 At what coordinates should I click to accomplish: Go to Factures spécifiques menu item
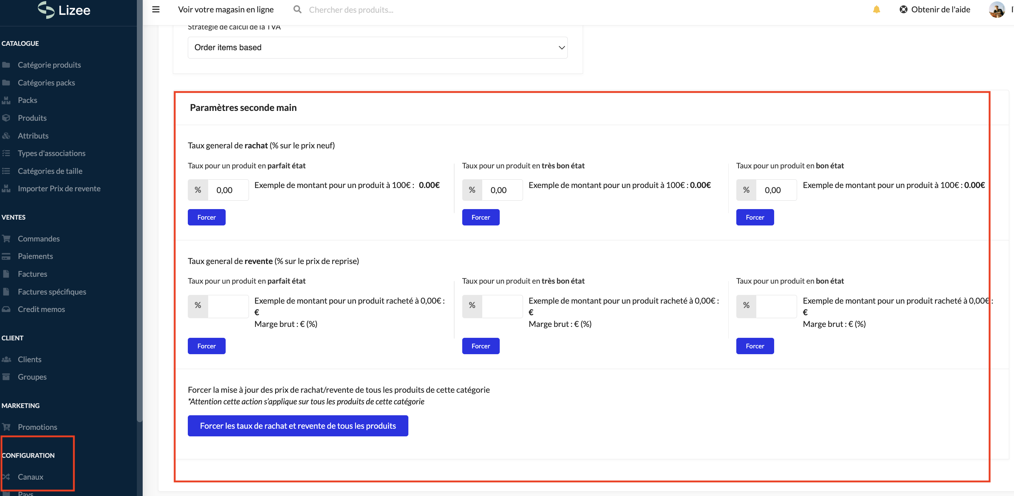(52, 292)
